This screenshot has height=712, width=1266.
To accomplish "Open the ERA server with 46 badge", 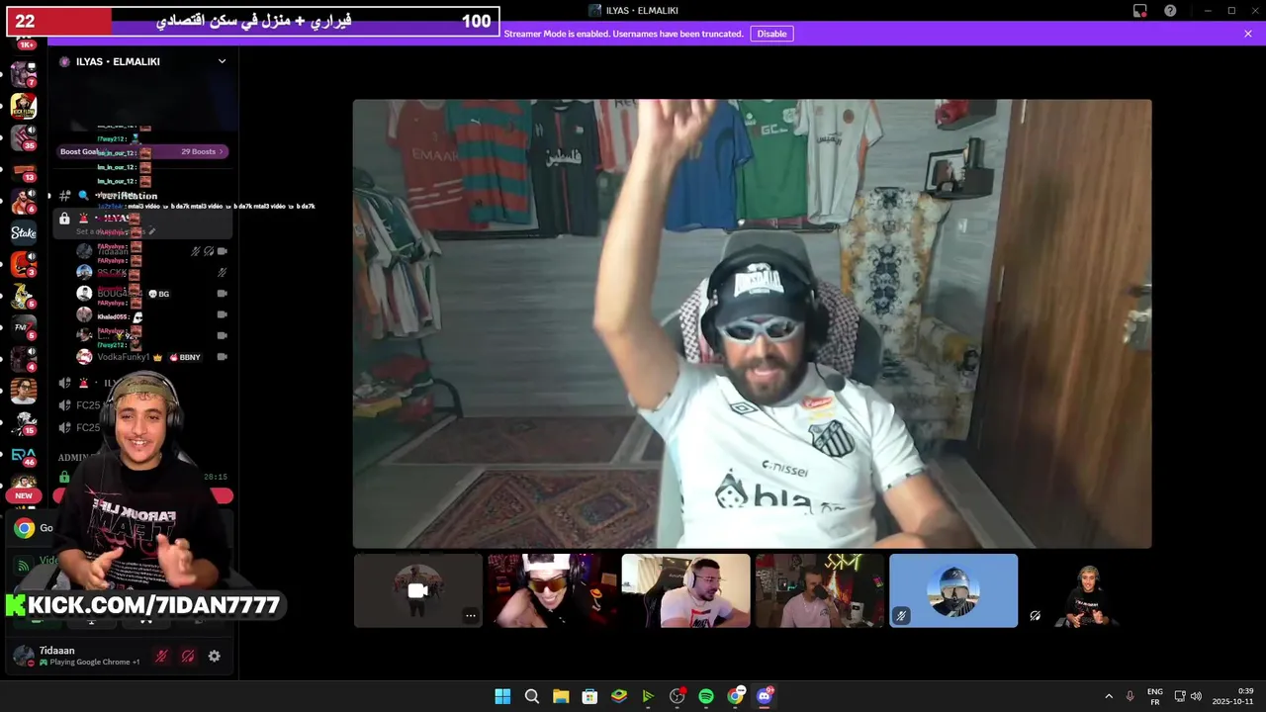I will 24,455.
